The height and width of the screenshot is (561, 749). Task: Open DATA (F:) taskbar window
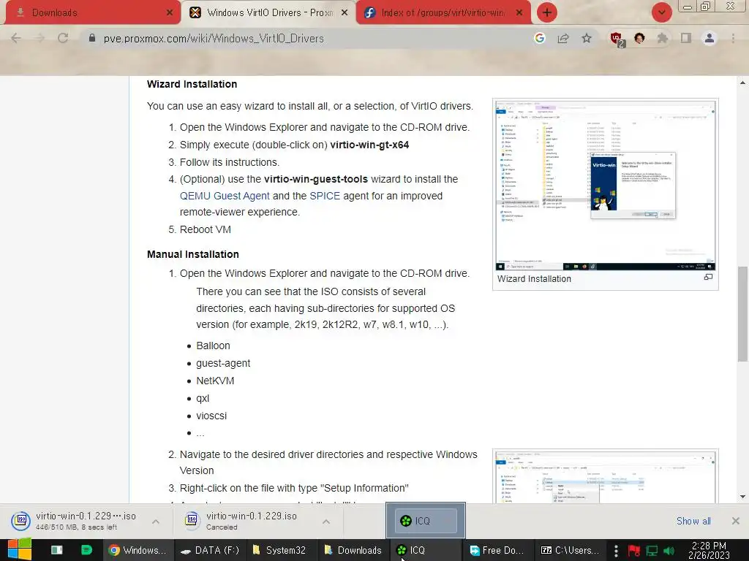point(210,550)
